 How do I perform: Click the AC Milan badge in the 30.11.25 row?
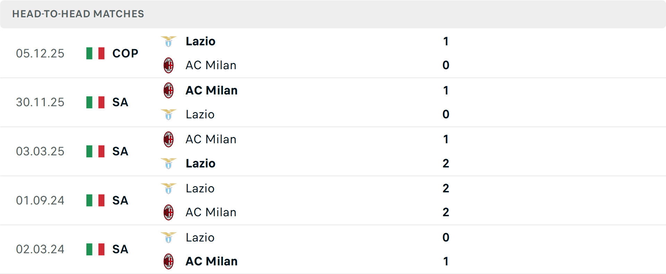click(169, 90)
